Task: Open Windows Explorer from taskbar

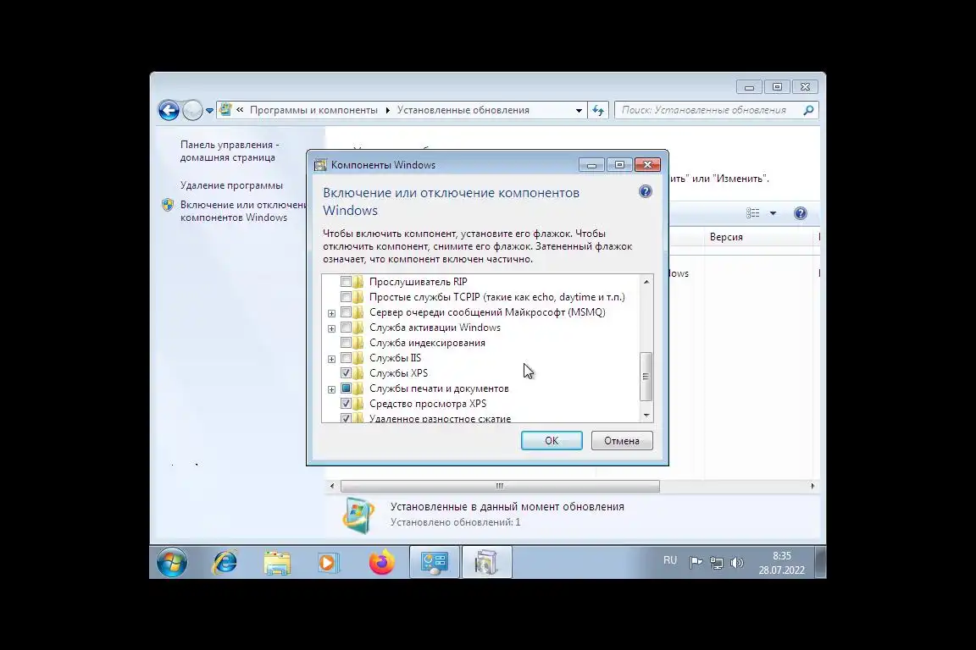Action: [277, 563]
